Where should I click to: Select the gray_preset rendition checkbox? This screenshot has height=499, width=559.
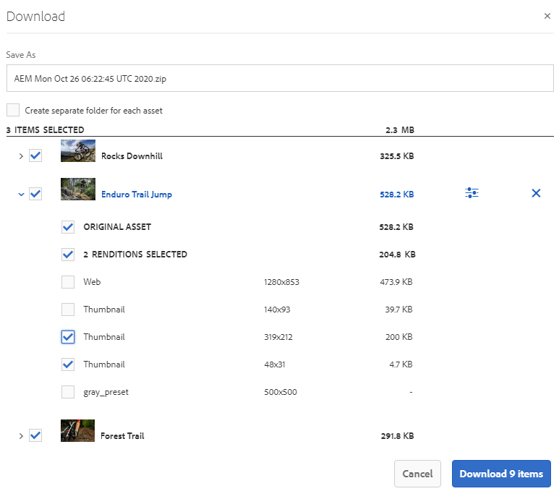[x=68, y=392]
